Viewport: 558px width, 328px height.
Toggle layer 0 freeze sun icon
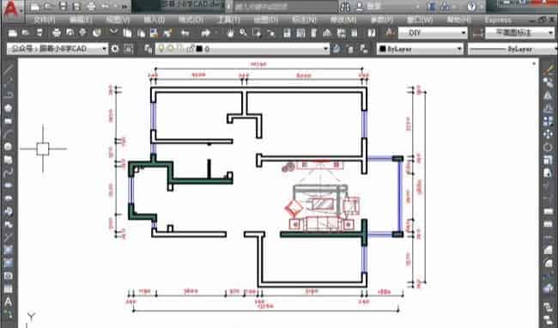171,49
